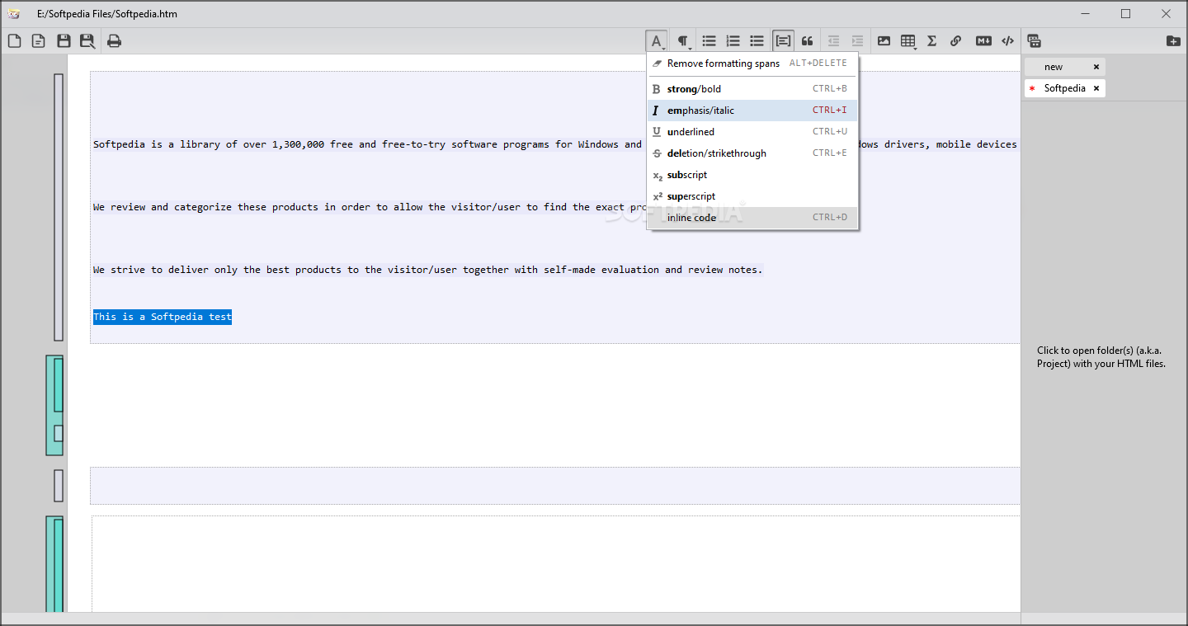The width and height of the screenshot is (1188, 626).
Task: Maximize the editor window
Action: (x=1126, y=14)
